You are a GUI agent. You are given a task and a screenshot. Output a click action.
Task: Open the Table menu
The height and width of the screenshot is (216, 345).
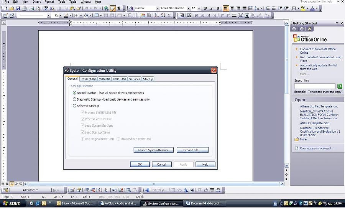tap(73, 2)
